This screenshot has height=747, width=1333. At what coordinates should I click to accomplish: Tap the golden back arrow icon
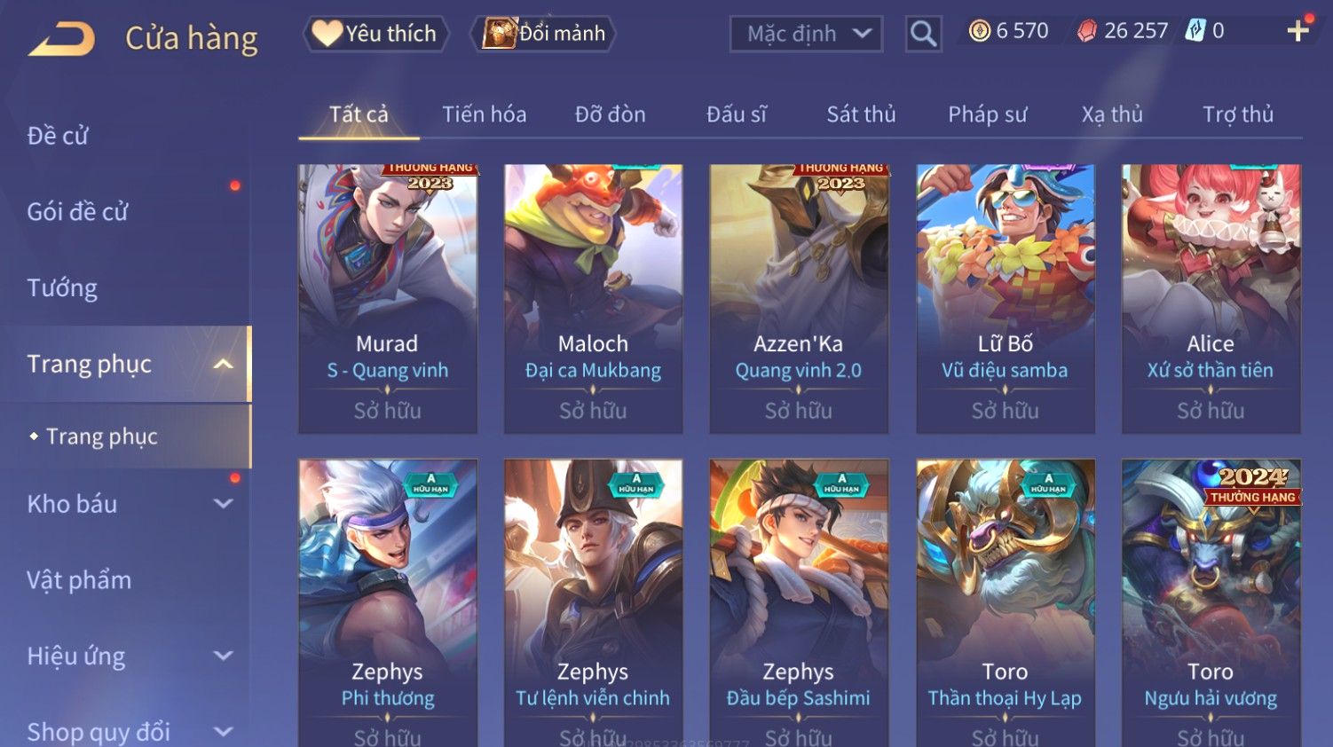pos(61,39)
